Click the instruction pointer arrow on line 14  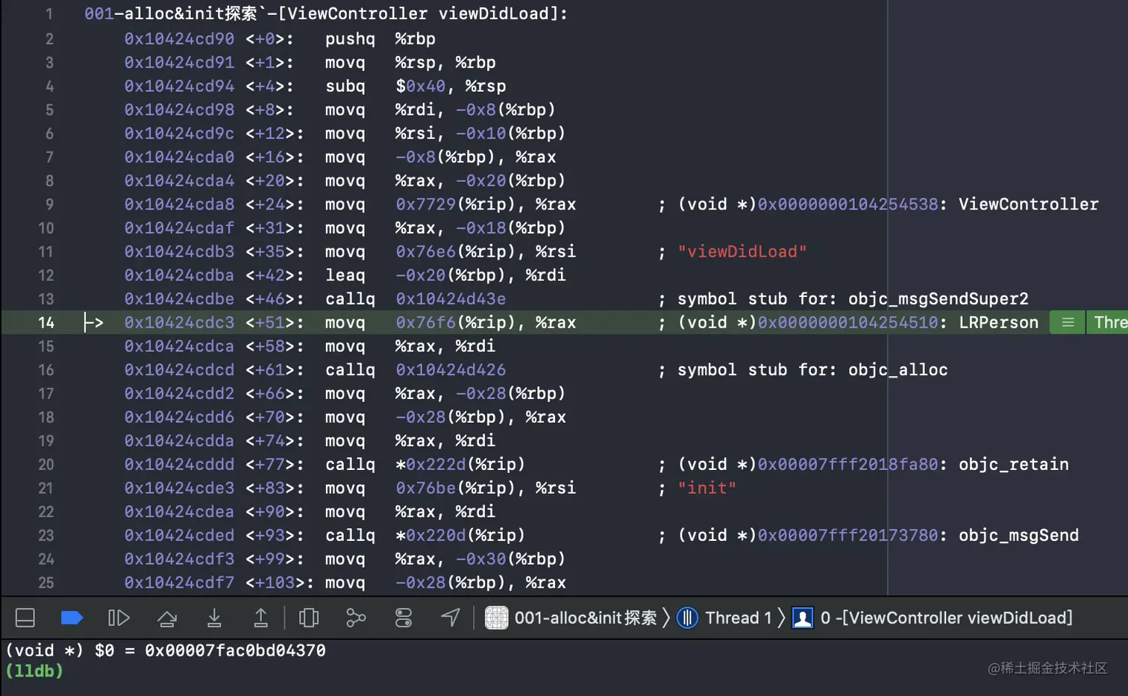[93, 322]
